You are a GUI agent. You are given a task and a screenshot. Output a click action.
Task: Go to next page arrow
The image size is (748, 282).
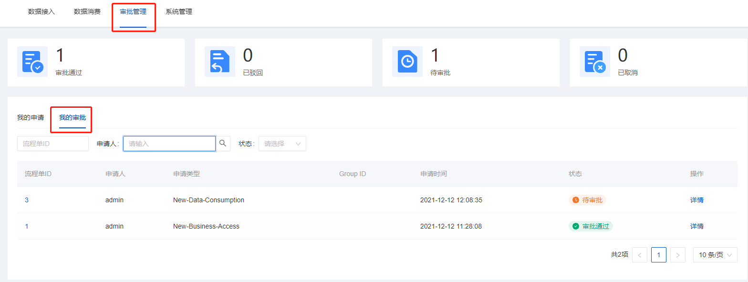pyautogui.click(x=677, y=255)
